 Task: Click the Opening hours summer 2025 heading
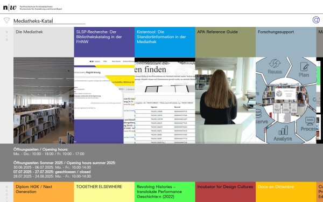[65, 163]
